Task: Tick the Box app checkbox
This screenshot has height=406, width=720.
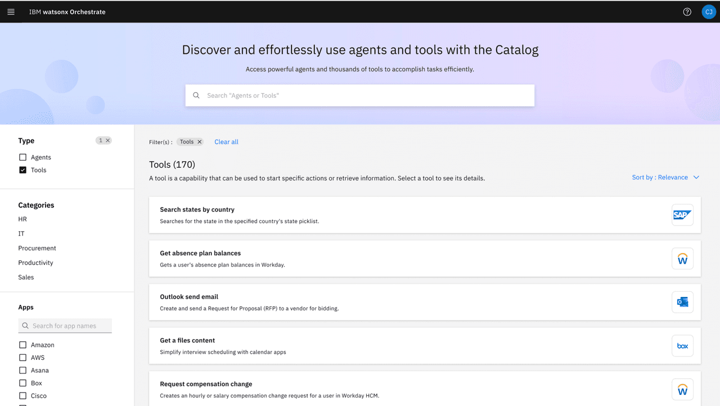Action: [x=22, y=383]
